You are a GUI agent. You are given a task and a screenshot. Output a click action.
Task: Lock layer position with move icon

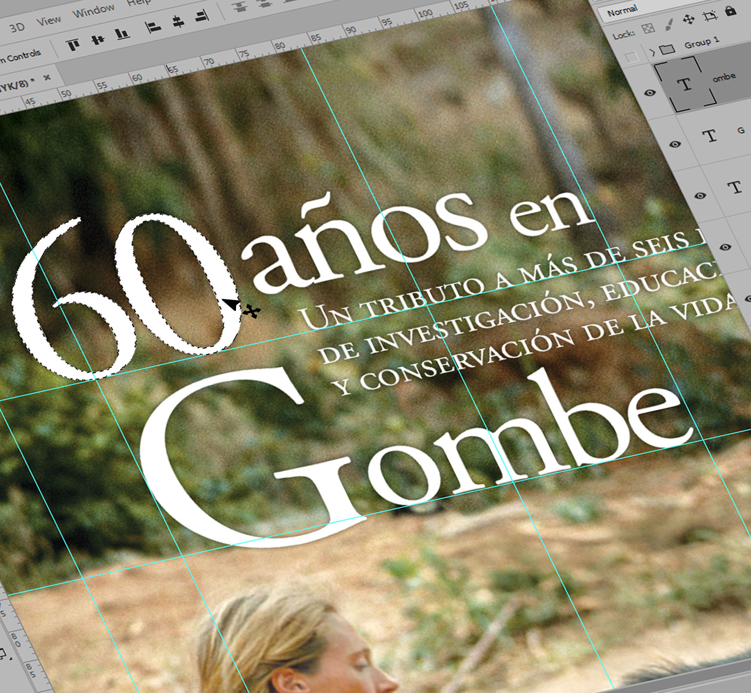[x=689, y=20]
